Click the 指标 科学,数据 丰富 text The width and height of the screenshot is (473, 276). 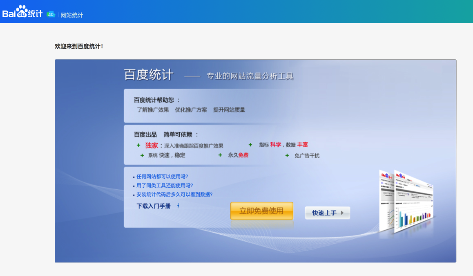[283, 145]
